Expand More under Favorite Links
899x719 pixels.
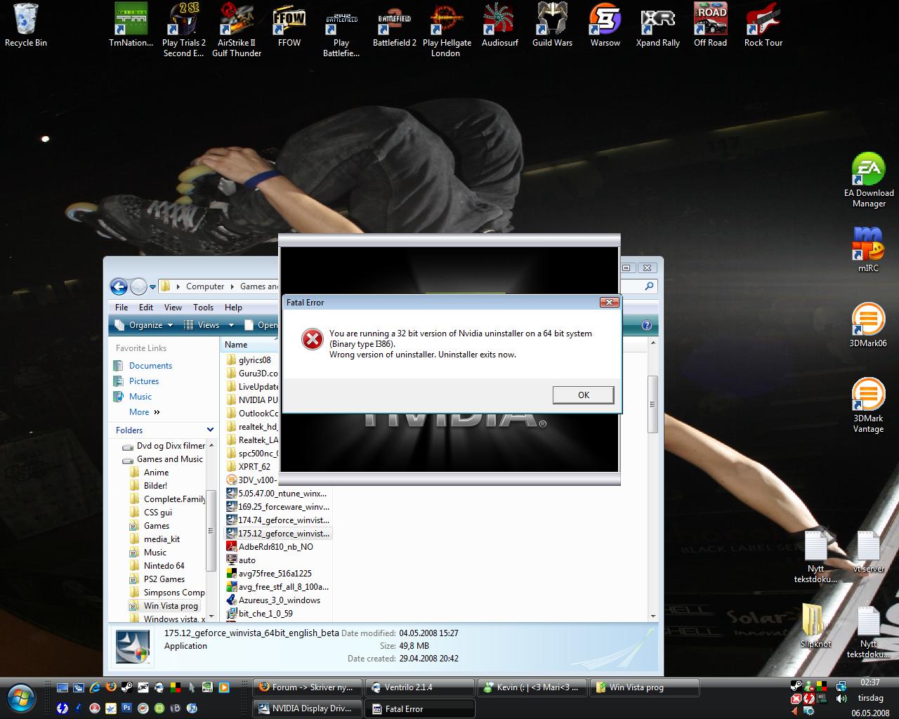(x=145, y=412)
